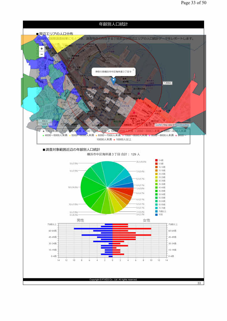Click the 男性 pyramid chart heading
This screenshot has width=227, height=321.
click(x=80, y=221)
